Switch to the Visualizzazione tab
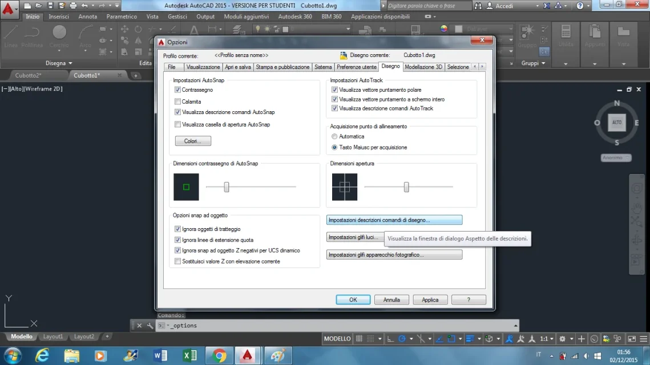Image resolution: width=650 pixels, height=365 pixels. tap(203, 67)
